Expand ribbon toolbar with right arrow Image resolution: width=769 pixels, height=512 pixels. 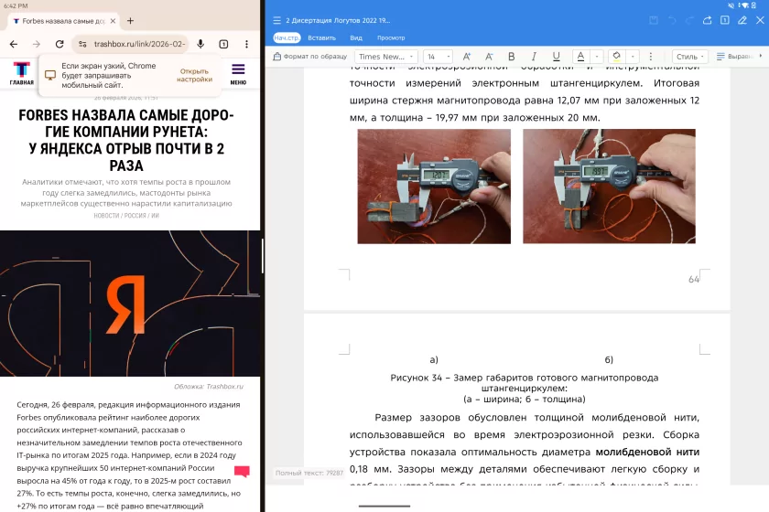pos(761,56)
